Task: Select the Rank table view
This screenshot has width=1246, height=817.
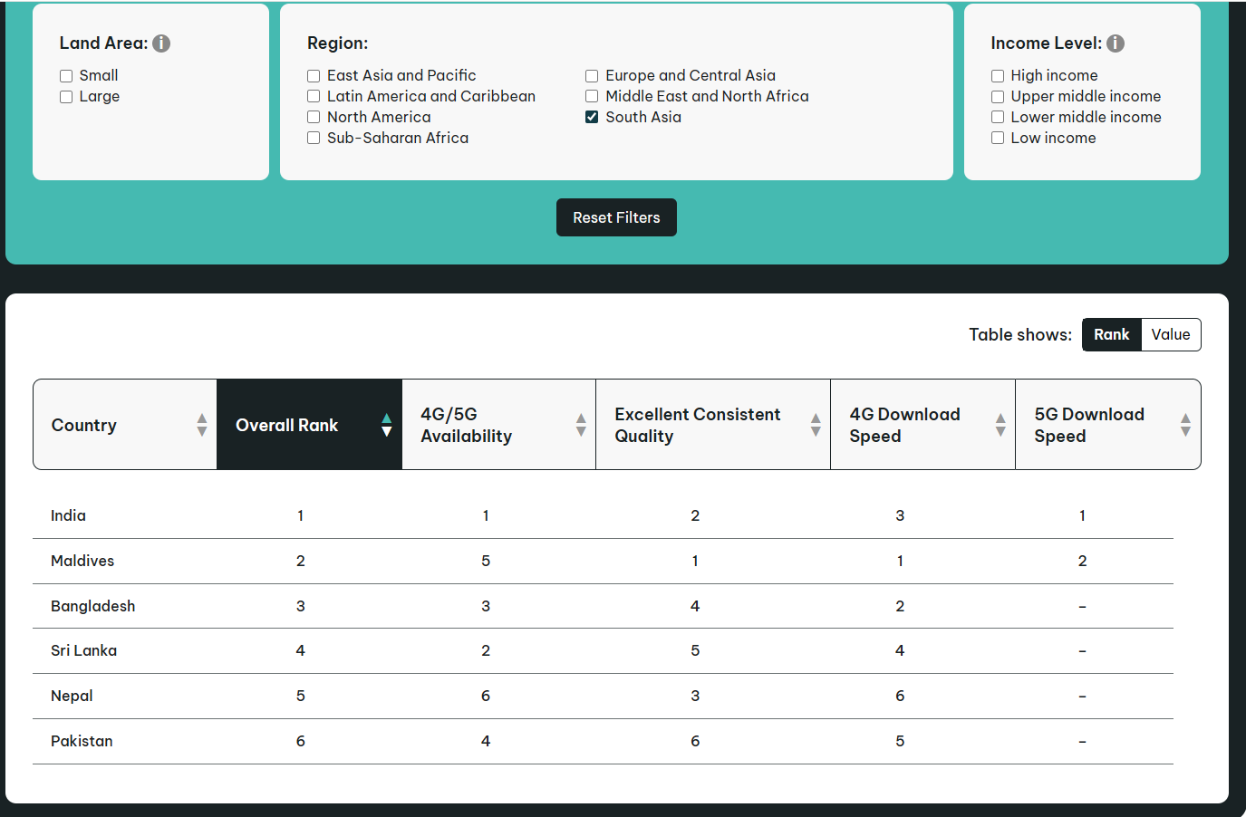Action: [1112, 334]
